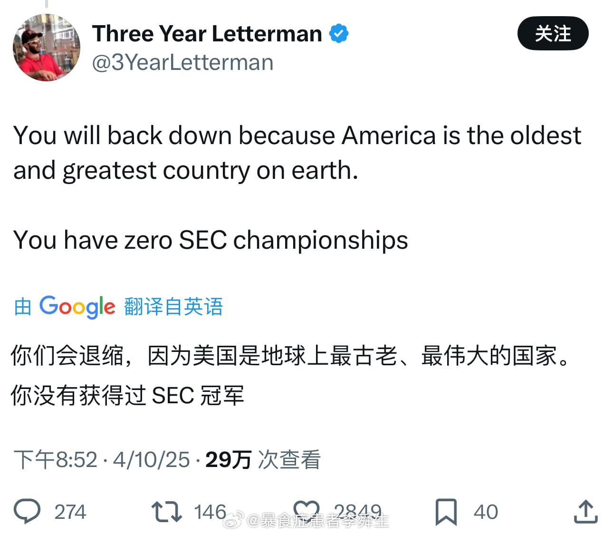Screen dimensions: 613x535
Task: Click the blue verified badge
Action: coord(339,33)
